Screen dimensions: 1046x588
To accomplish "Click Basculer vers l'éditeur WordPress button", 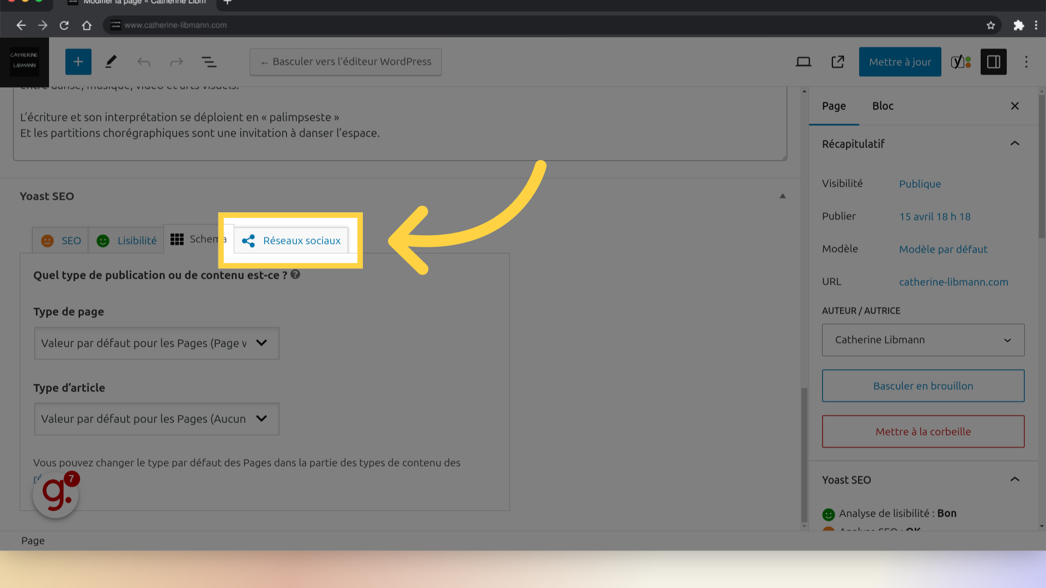I will click(x=345, y=62).
